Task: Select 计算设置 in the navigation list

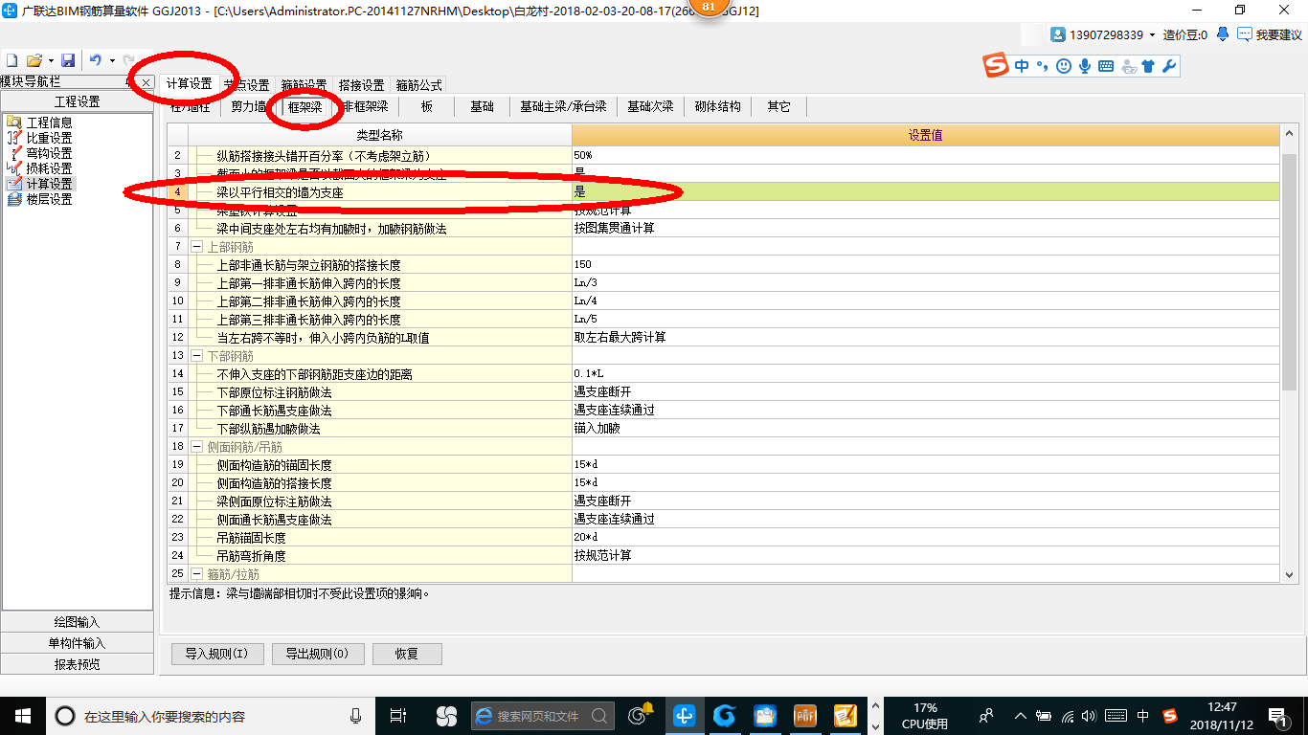Action: [x=49, y=184]
